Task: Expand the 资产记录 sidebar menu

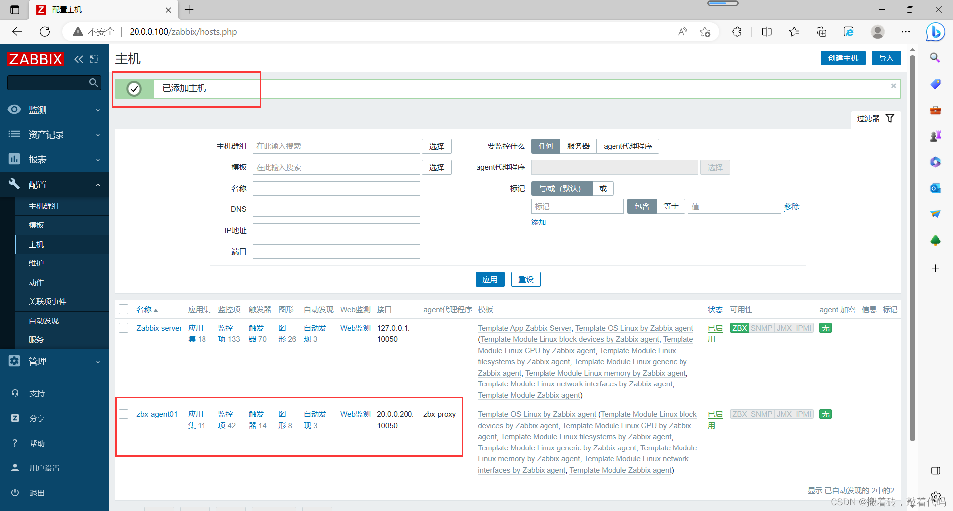Action: tap(54, 134)
